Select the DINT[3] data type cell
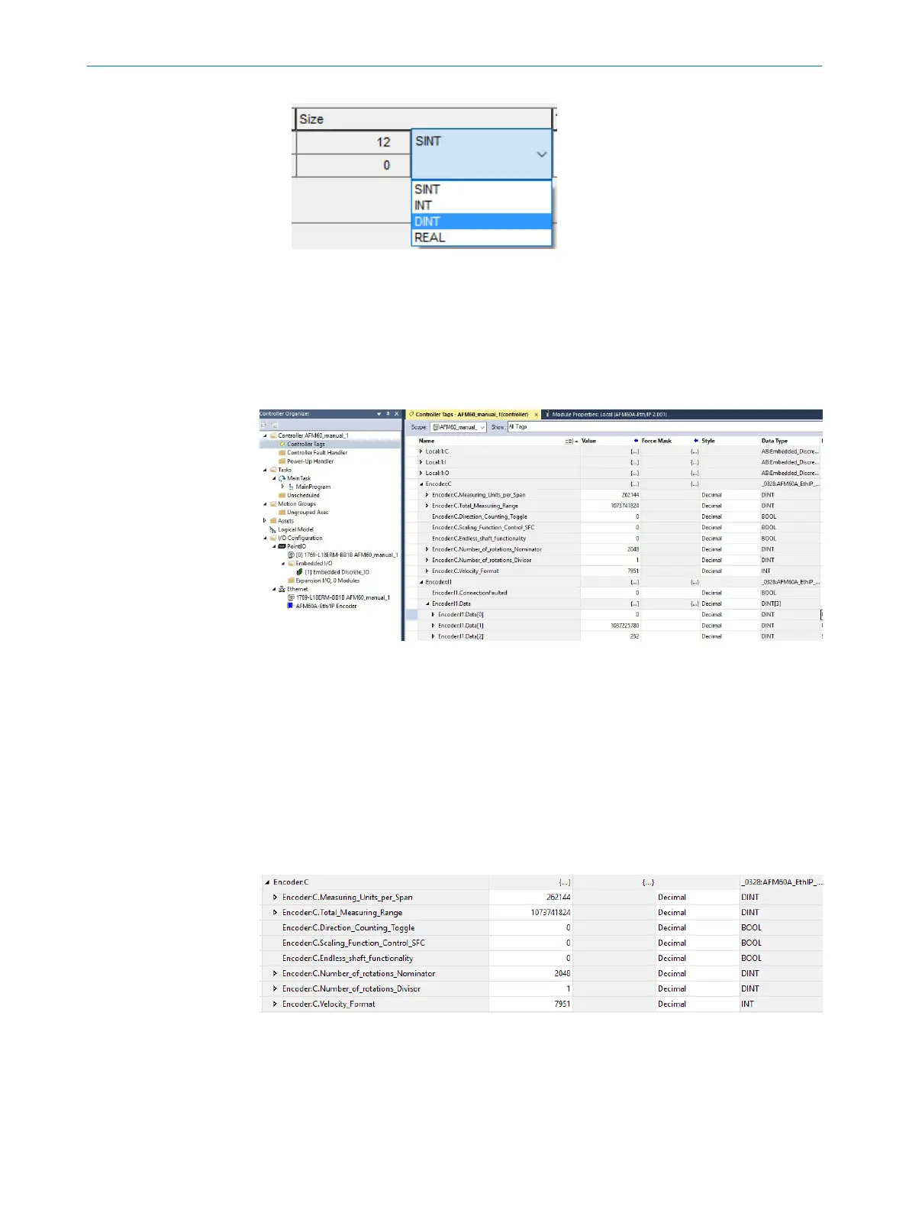The height and width of the screenshot is (1210, 909). [789, 603]
